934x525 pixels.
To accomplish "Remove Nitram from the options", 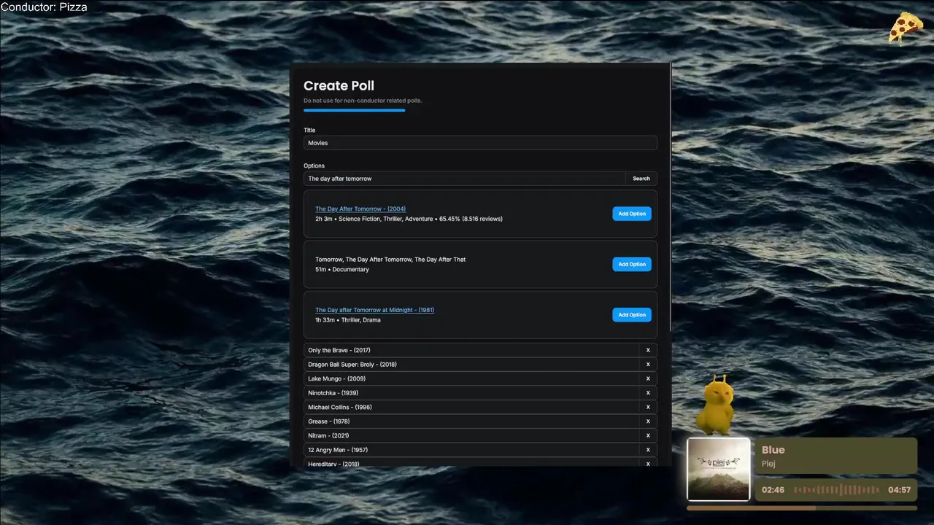I will 648,435.
